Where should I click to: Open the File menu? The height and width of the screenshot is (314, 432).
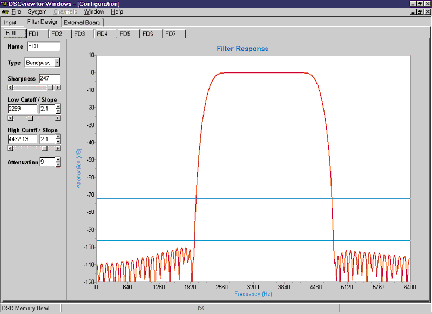pos(16,11)
